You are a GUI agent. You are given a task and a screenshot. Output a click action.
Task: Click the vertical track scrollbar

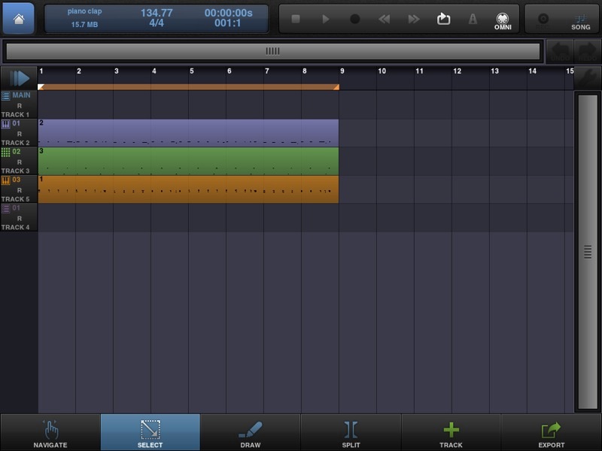pos(588,252)
